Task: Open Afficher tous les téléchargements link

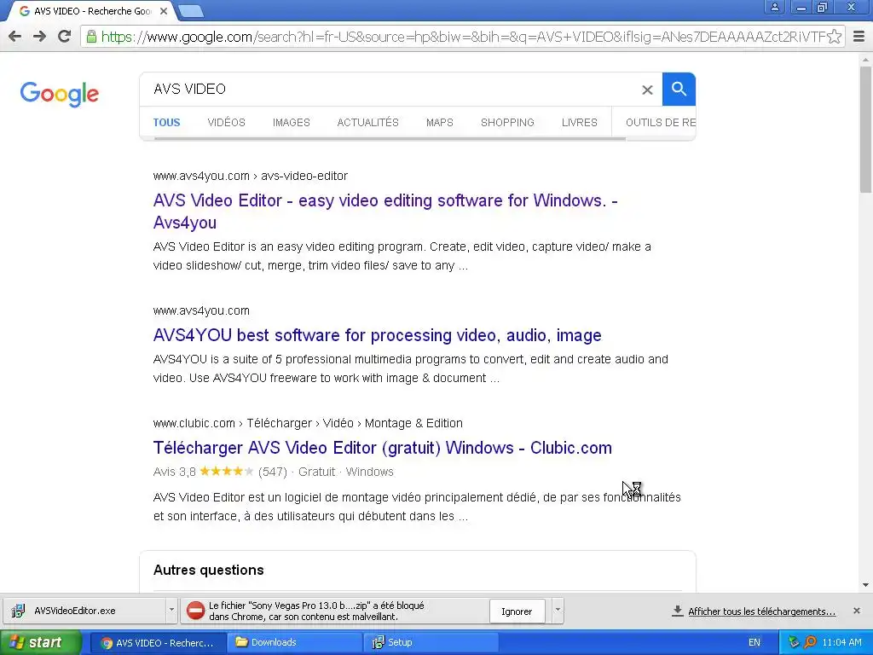Action: click(761, 612)
